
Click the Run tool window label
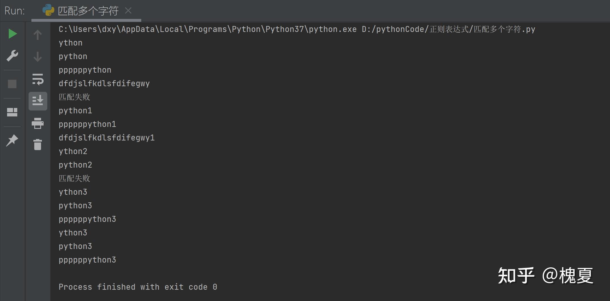[x=14, y=11]
